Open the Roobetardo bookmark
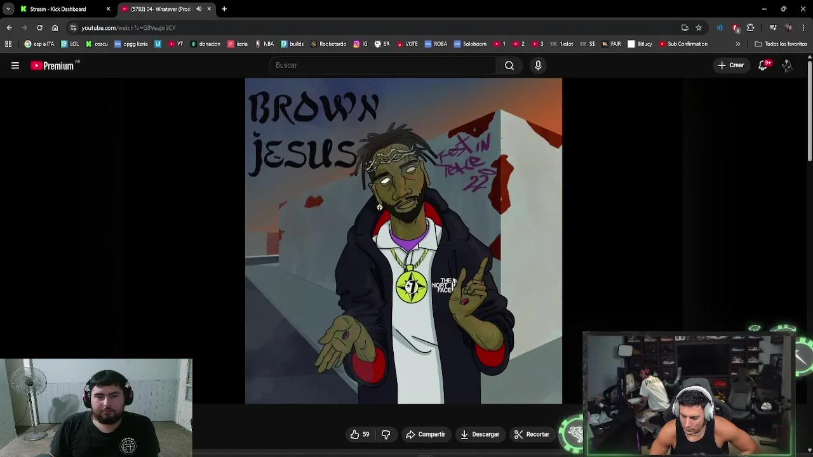 (328, 44)
